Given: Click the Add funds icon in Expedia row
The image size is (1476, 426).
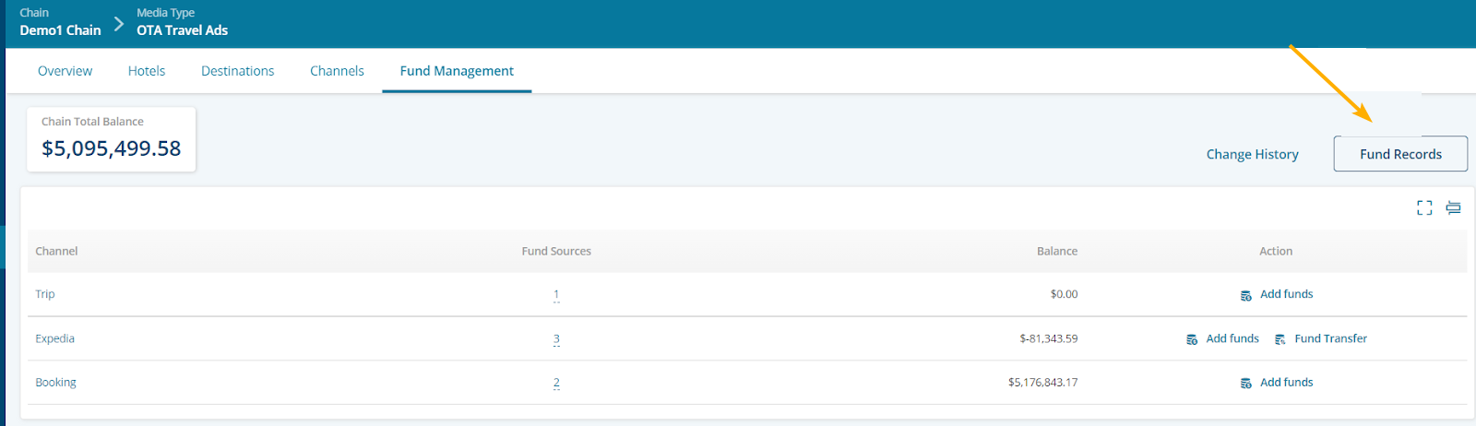Looking at the screenshot, I should pos(1192,339).
